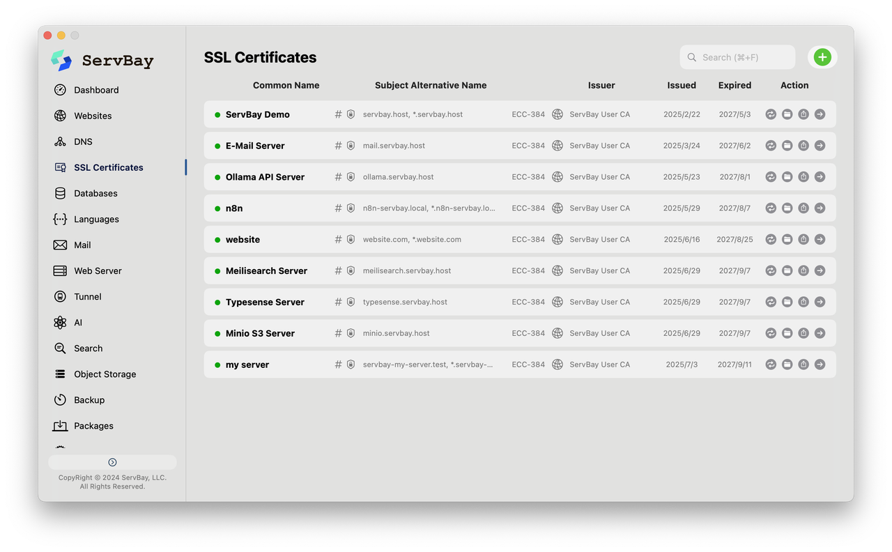The width and height of the screenshot is (892, 552).
Task: Click the status dot of Ollama API Server
Action: click(217, 177)
